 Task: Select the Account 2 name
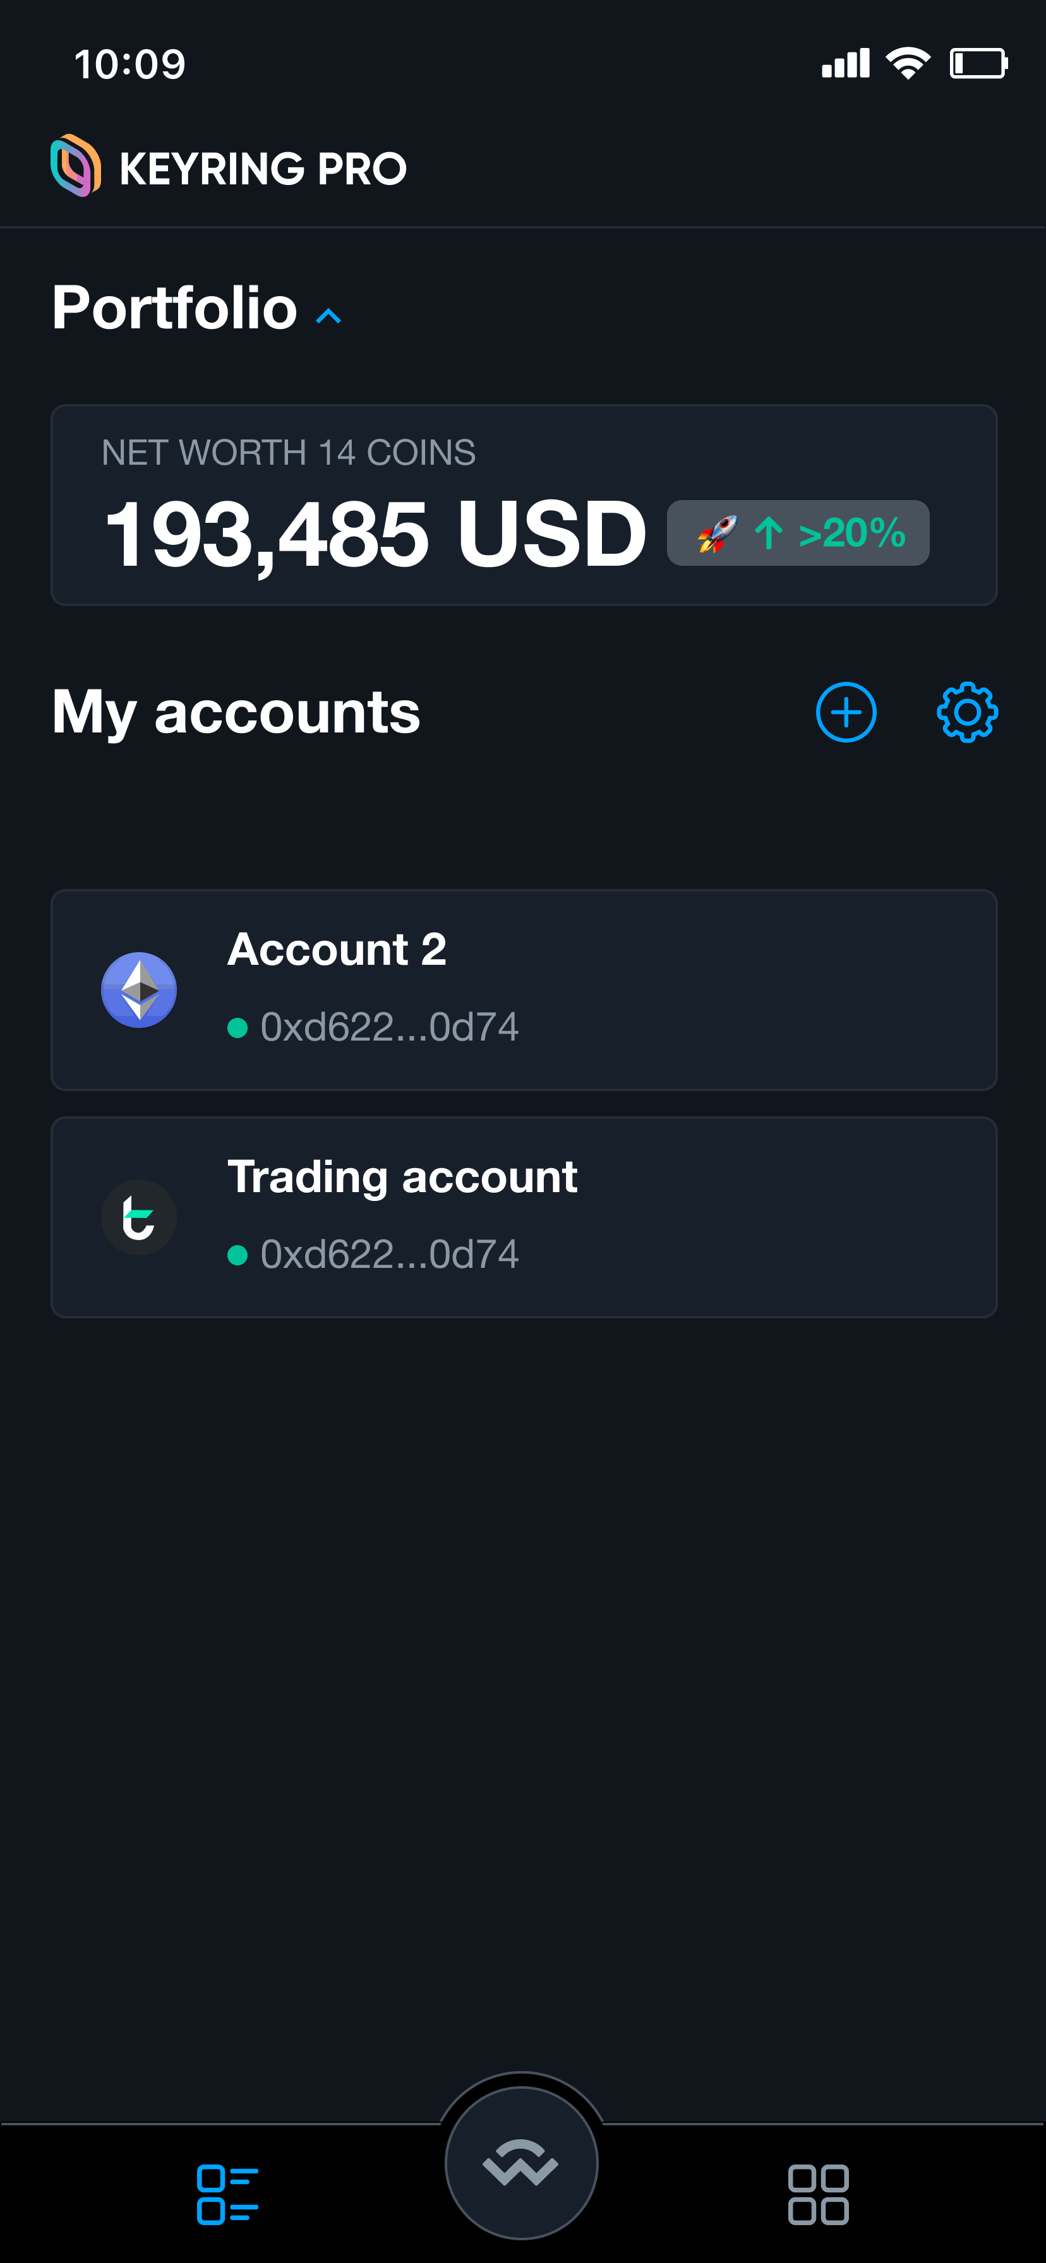337,949
